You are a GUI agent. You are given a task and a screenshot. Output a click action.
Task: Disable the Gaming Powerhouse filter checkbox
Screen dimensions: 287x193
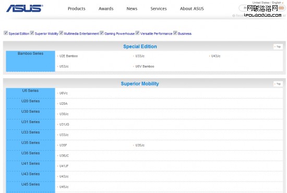[x=102, y=33]
